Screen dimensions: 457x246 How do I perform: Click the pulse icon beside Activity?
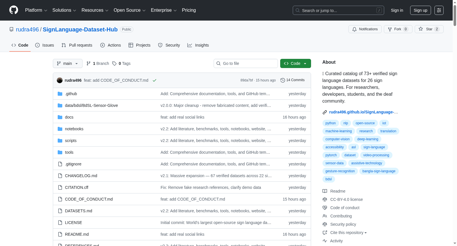[325, 241]
